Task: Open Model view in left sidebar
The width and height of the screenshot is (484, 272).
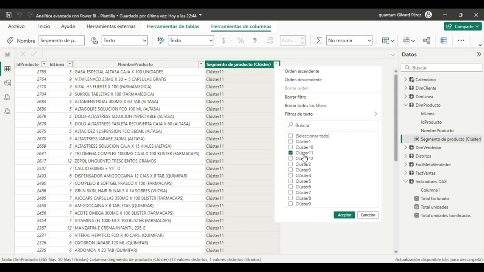Action: [x=7, y=83]
